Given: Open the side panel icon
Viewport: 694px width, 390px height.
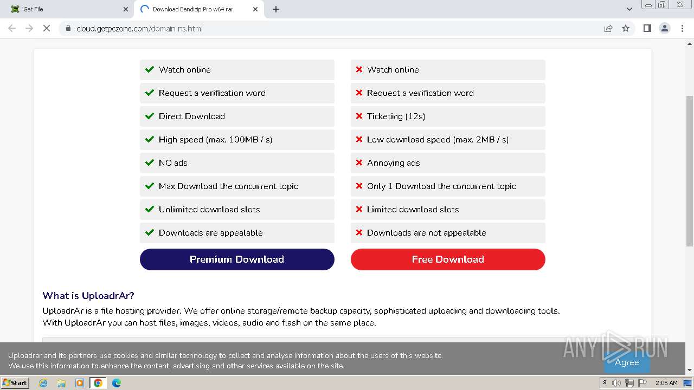Looking at the screenshot, I should (x=647, y=28).
